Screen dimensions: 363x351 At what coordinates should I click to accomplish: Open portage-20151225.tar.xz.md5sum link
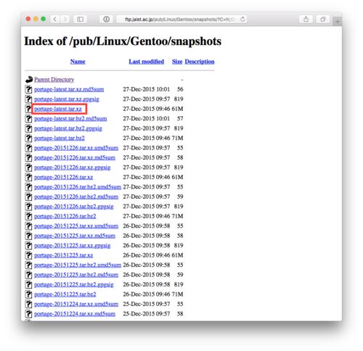coord(75,236)
